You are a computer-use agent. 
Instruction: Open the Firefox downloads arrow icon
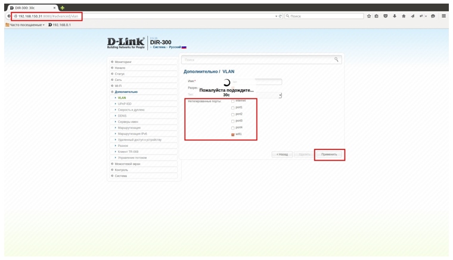394,16
